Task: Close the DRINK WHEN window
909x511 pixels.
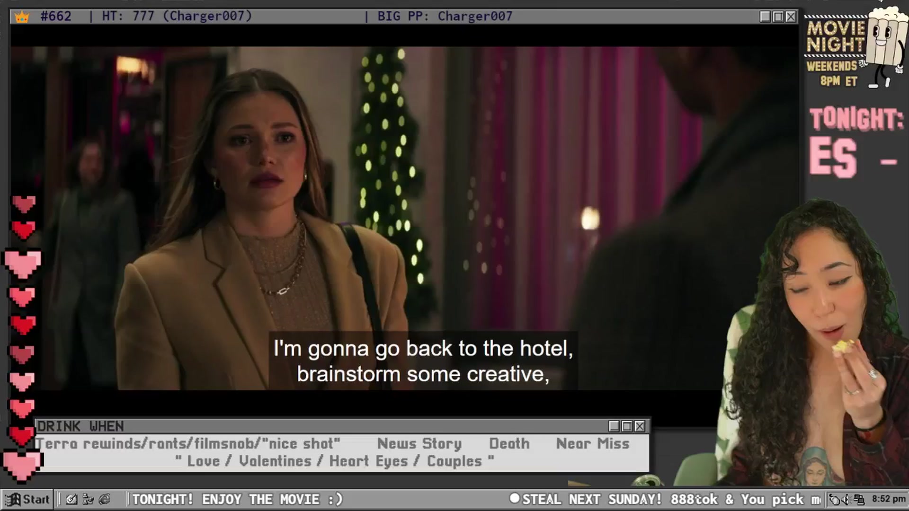Action: 640,426
